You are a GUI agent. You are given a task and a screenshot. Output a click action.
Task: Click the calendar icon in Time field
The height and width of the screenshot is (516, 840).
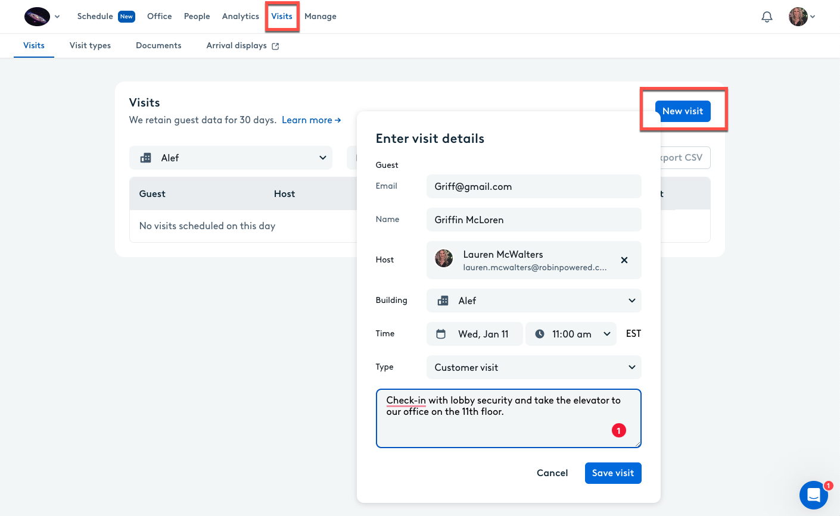[x=441, y=334]
